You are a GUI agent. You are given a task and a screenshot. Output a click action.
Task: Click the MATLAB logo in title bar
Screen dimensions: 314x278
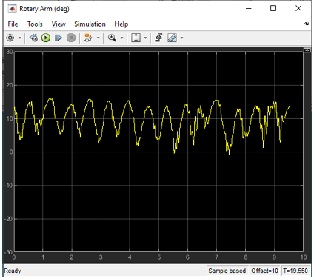tap(12, 9)
